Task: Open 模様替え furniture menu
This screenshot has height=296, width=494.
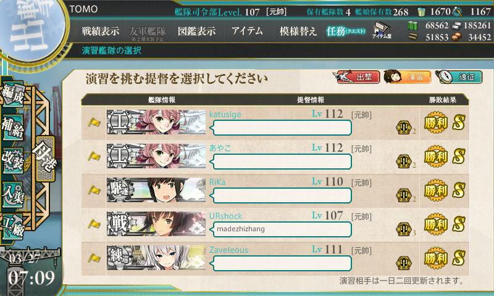Action: pos(298,31)
